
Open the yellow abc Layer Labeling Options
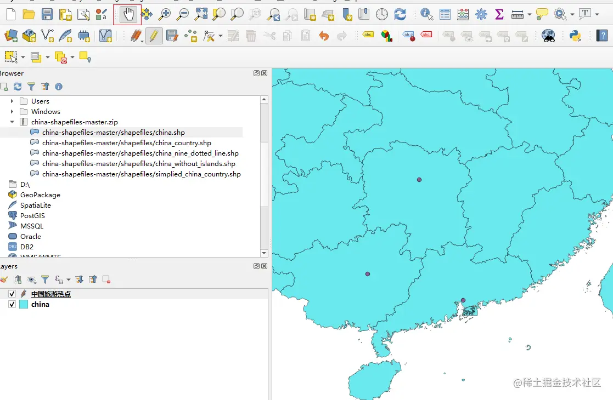pos(368,35)
